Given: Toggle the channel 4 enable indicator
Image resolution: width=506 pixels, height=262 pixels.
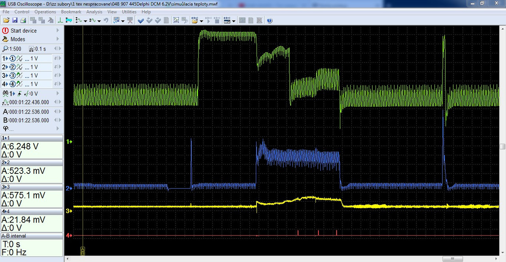Looking at the screenshot, I should click(x=12, y=84).
